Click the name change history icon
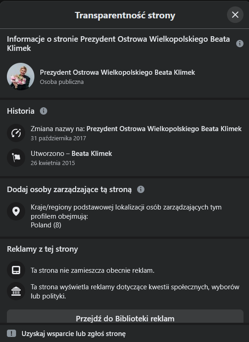Image resolution: width=249 pixels, height=342 pixels. pos(16,133)
